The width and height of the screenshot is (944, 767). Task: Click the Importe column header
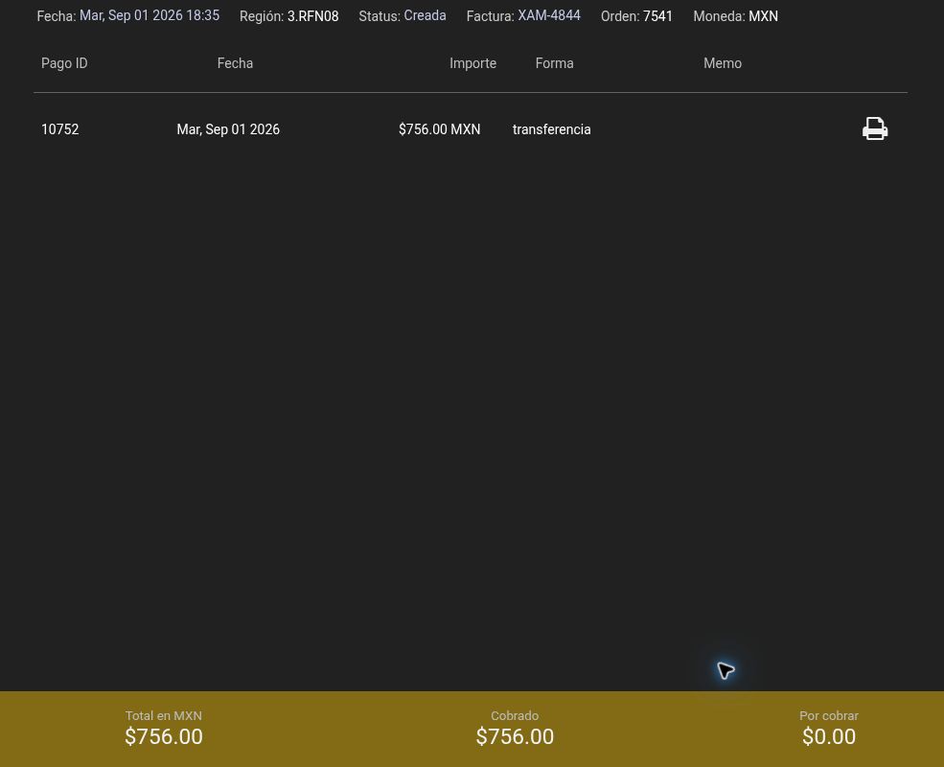pyautogui.click(x=473, y=63)
